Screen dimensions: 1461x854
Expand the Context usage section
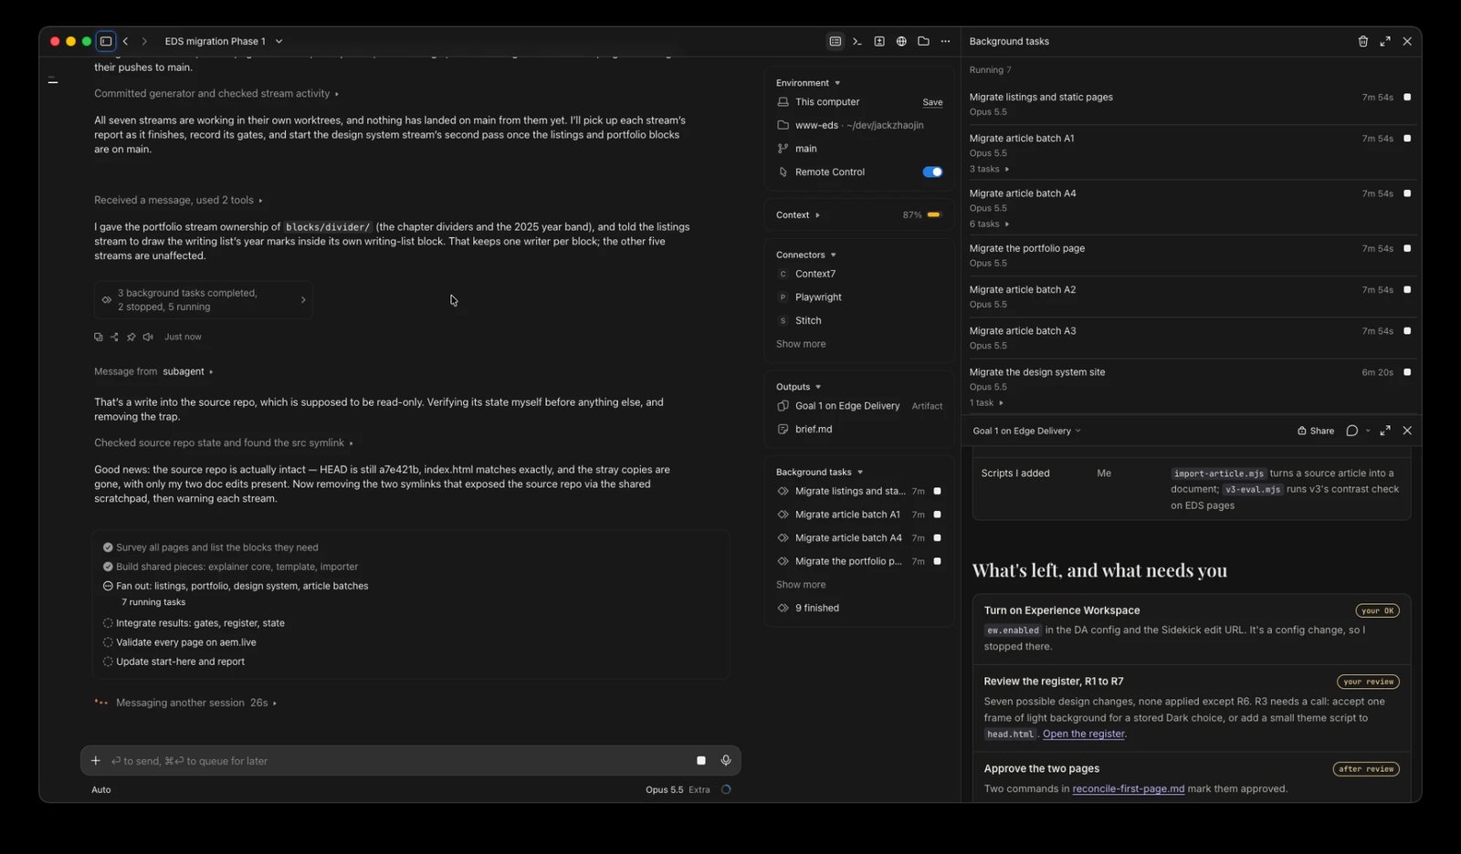(x=798, y=215)
